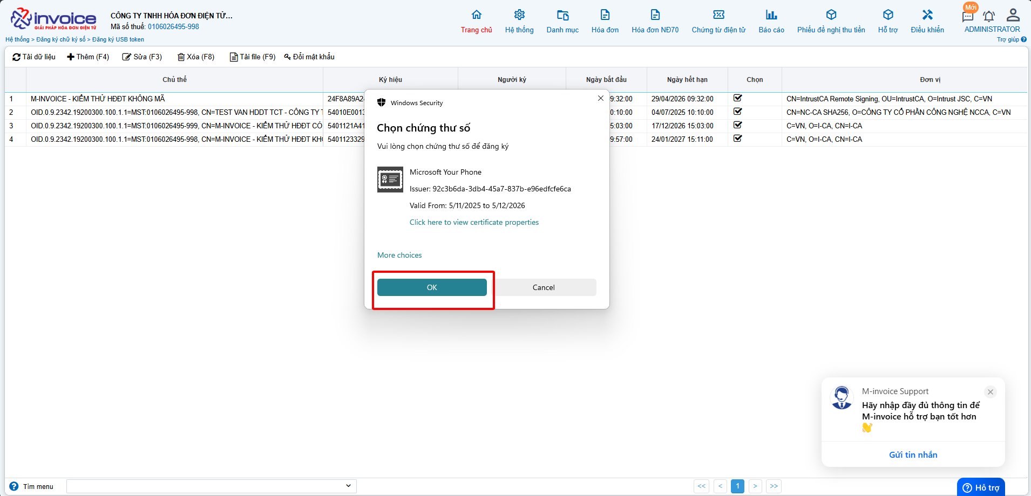Confirm certificate with OK button
This screenshot has height=496, width=1031.
(432, 287)
